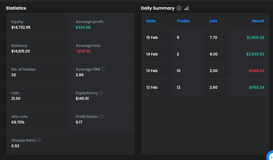Sort by the Trades column header
The image size is (273, 160).
tap(183, 21)
